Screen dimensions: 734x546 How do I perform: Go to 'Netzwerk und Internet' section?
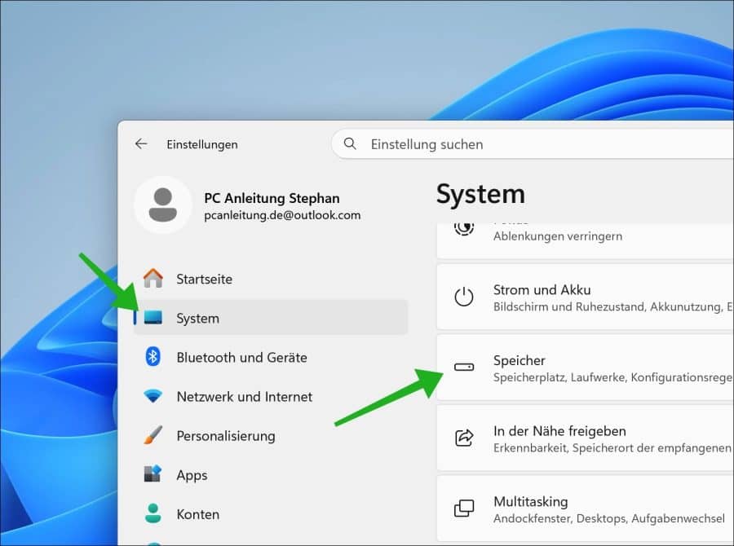[x=244, y=397]
